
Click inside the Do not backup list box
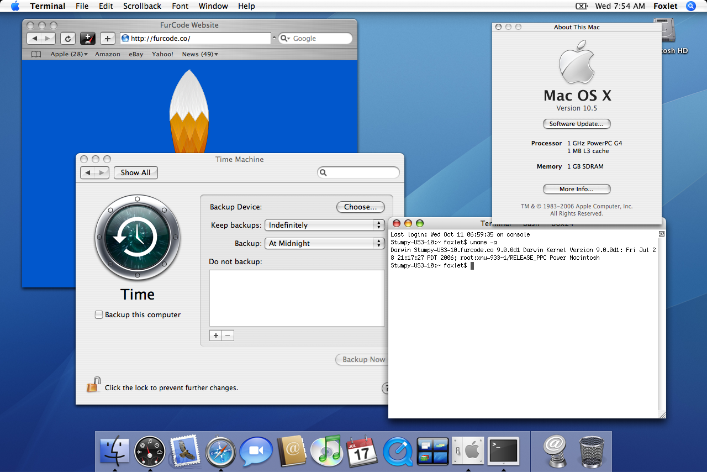point(297,298)
